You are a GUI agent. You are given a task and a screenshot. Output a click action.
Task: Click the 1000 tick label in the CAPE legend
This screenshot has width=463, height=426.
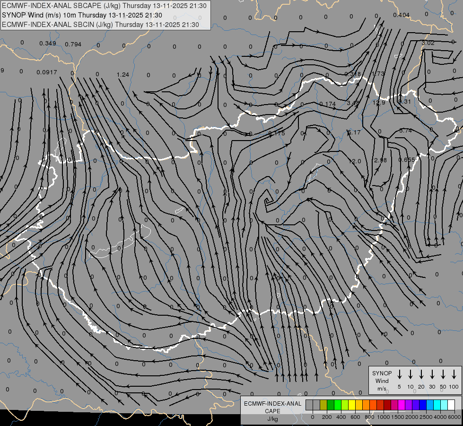[383, 417]
